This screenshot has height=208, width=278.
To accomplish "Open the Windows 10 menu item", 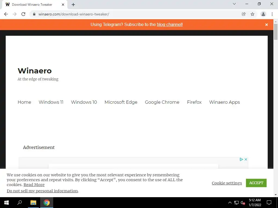I will (84, 102).
